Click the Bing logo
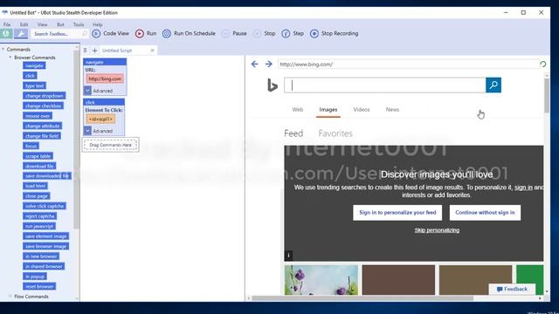 tap(273, 85)
